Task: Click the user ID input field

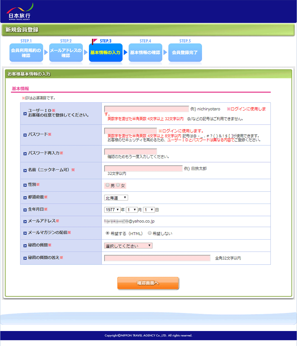Action: (146, 109)
